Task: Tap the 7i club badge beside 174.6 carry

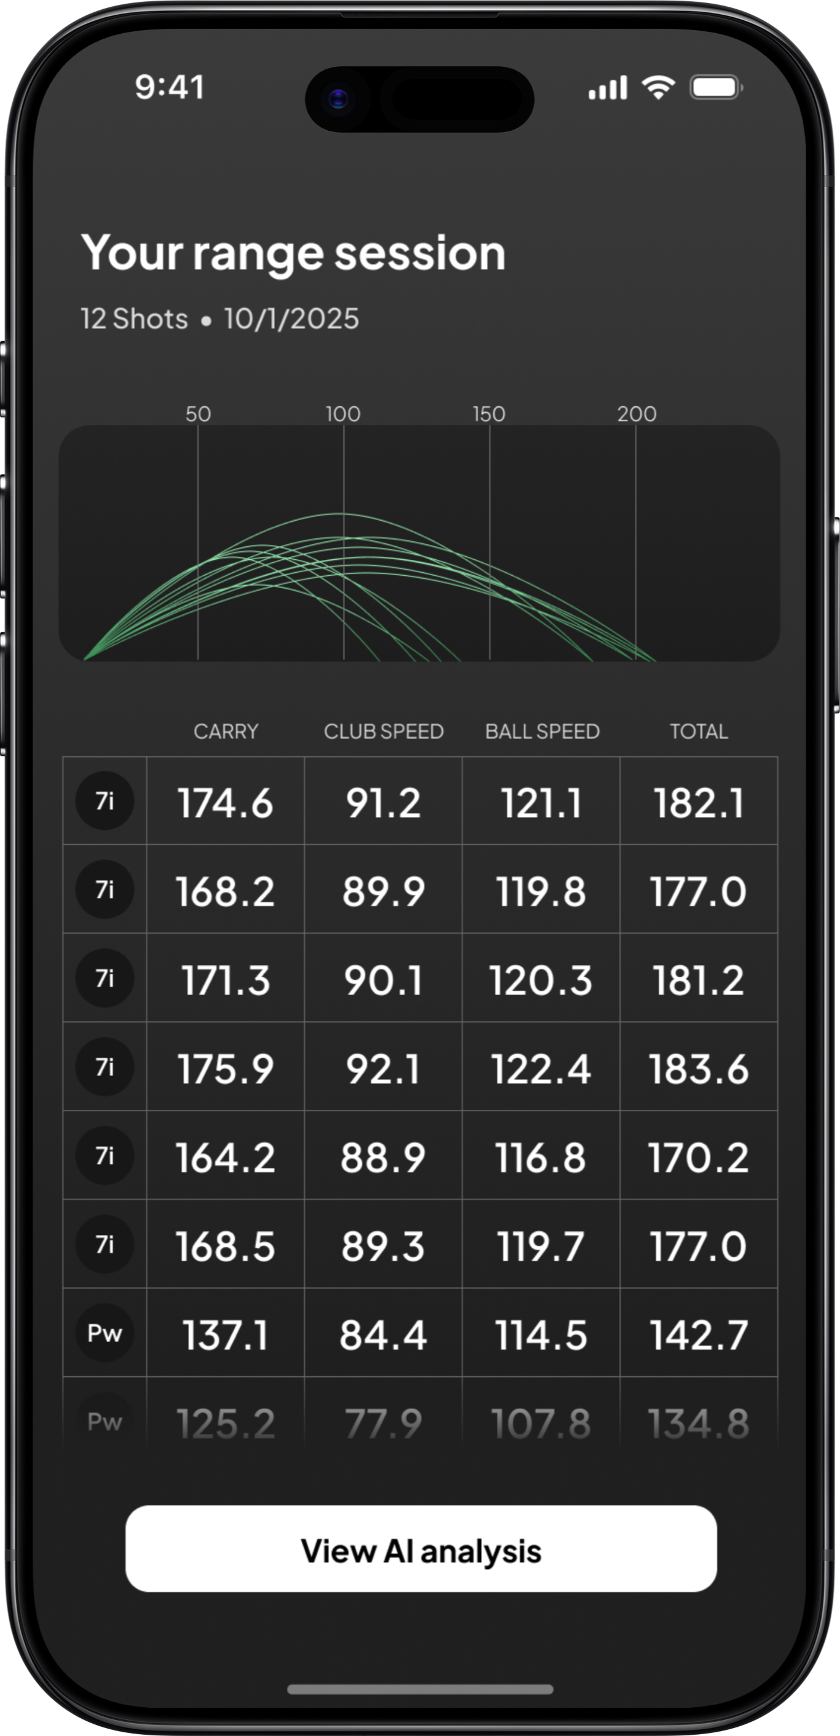Action: (x=104, y=801)
